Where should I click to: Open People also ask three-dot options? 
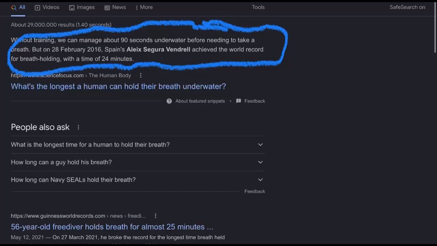[78, 127]
